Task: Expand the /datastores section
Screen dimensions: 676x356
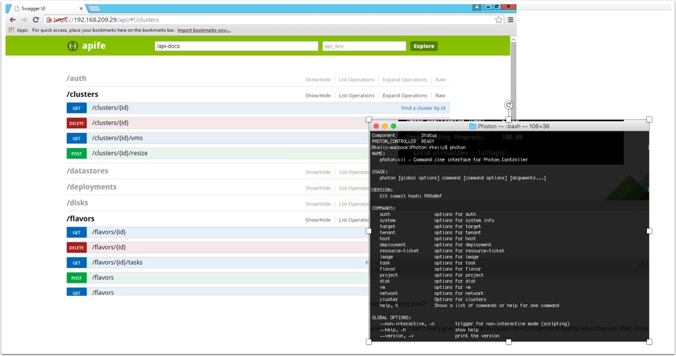Action: [87, 171]
